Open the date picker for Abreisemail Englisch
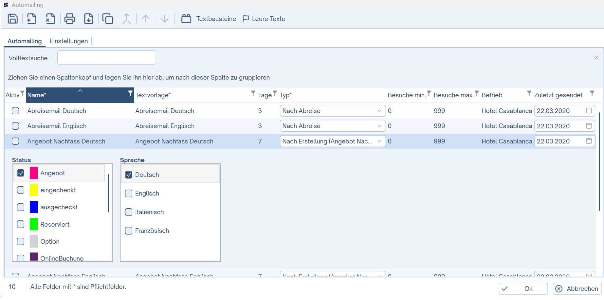The image size is (604, 300). [589, 126]
